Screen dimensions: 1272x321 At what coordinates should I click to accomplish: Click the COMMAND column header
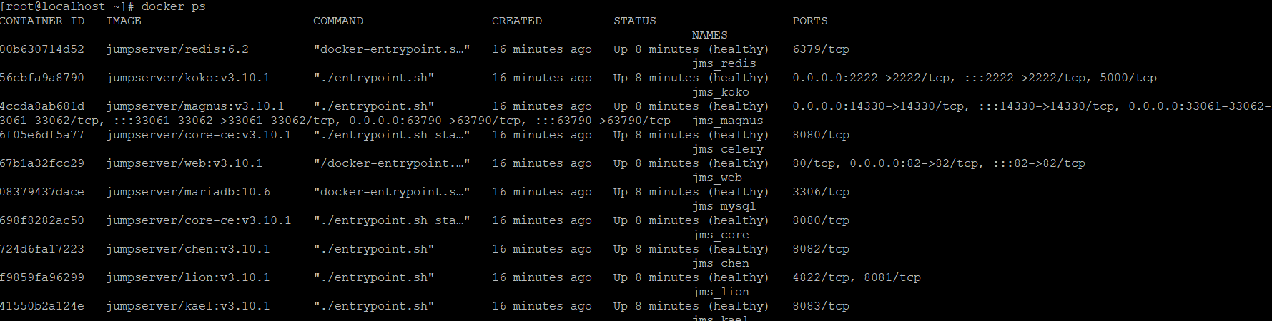338,21
